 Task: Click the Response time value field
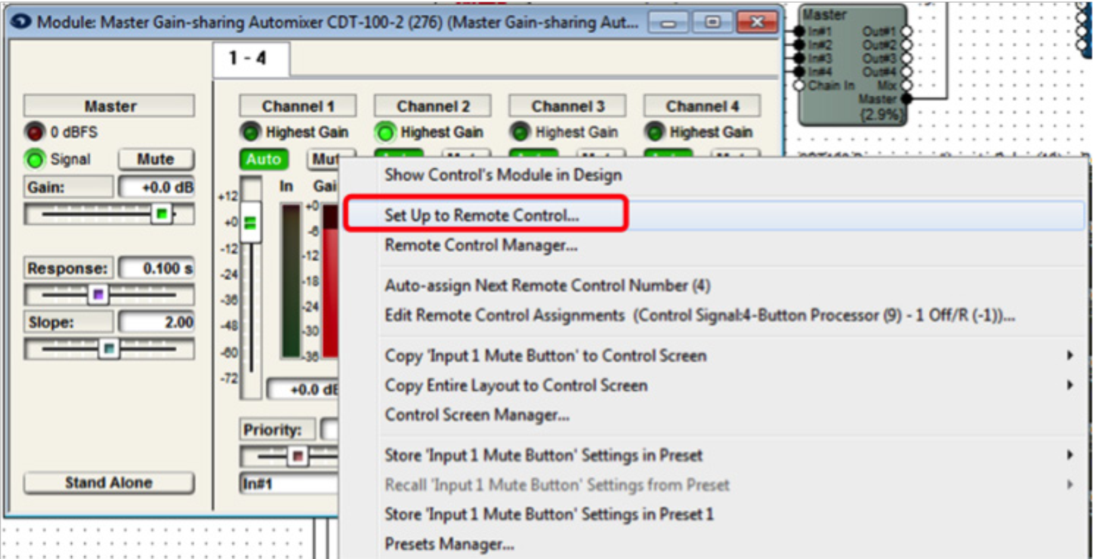tap(157, 268)
